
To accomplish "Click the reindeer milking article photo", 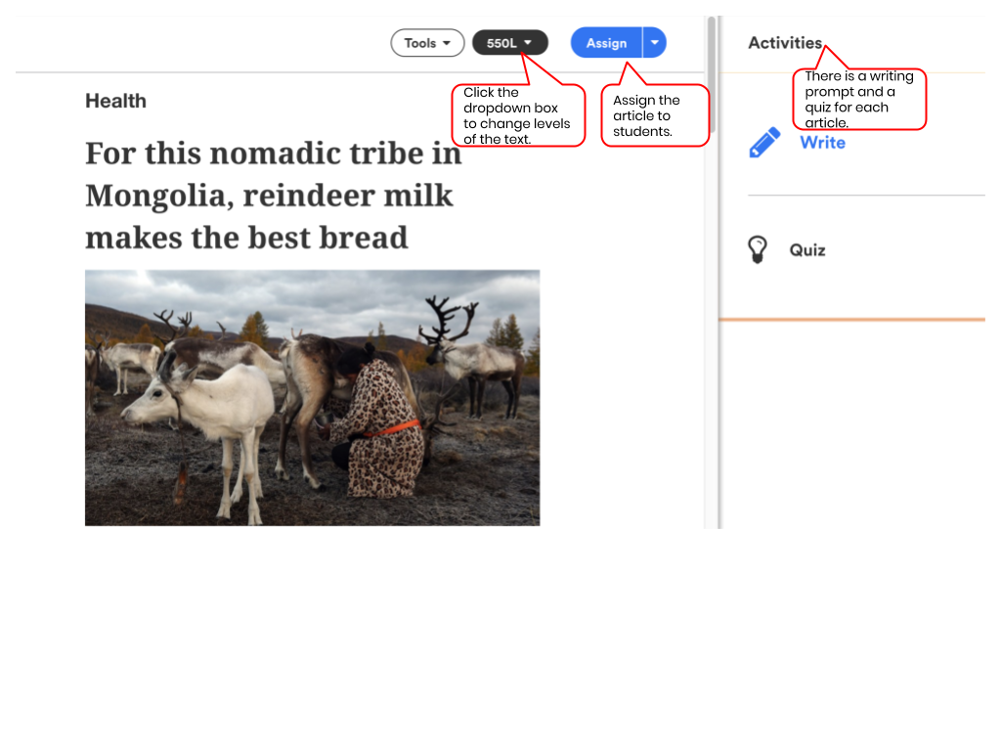I will [x=312, y=398].
